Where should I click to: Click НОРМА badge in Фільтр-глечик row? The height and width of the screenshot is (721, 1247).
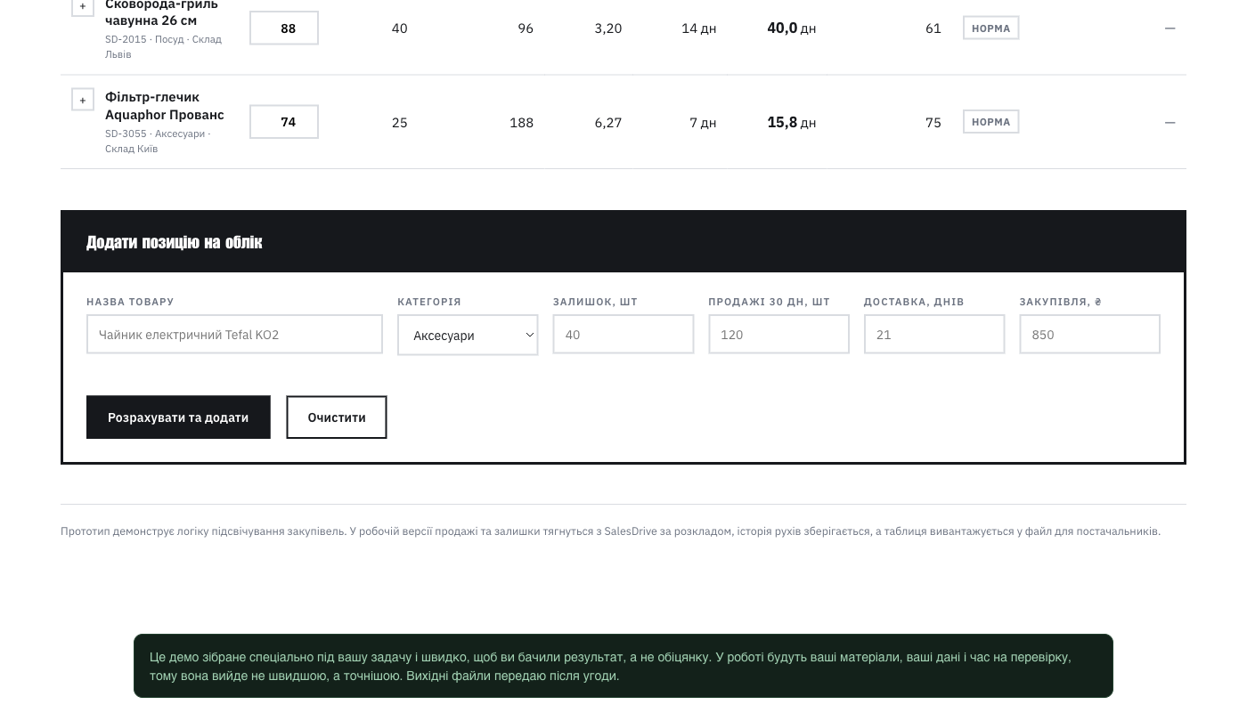[x=990, y=122]
